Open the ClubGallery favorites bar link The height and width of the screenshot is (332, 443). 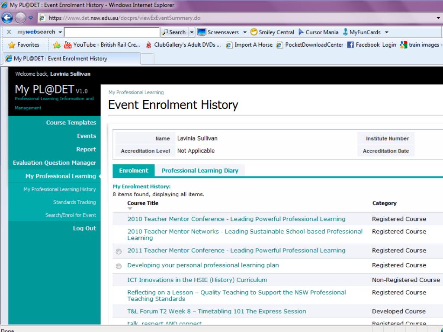click(183, 45)
